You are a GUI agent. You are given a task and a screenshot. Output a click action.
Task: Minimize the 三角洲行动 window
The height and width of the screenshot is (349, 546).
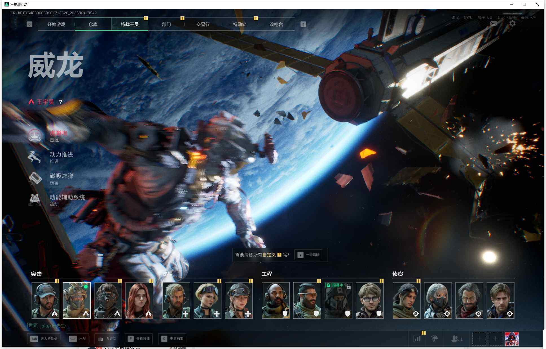[x=512, y=4]
